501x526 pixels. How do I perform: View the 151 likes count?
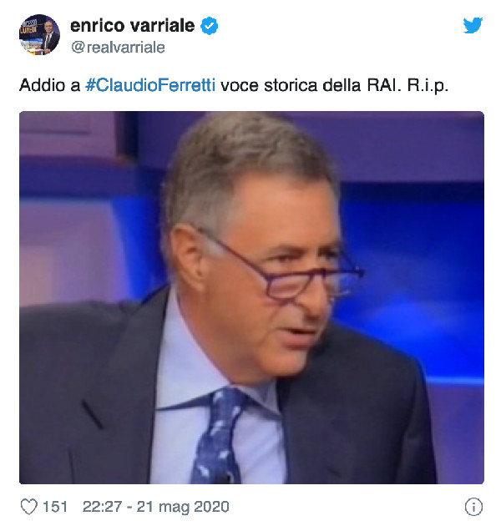click(x=55, y=507)
